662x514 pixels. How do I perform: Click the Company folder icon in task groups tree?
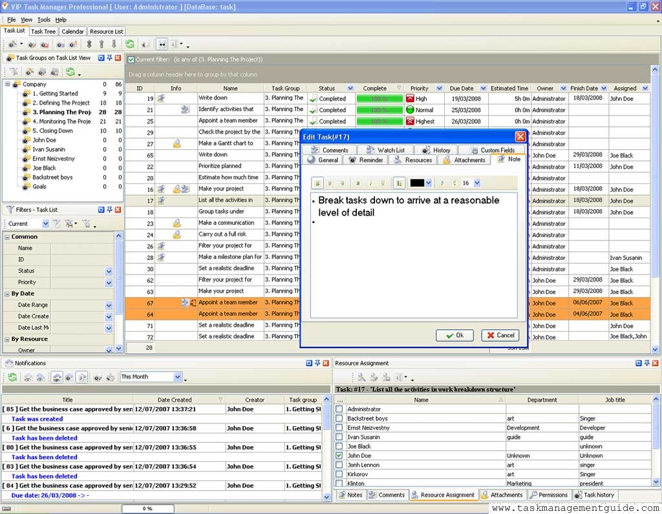[x=16, y=85]
